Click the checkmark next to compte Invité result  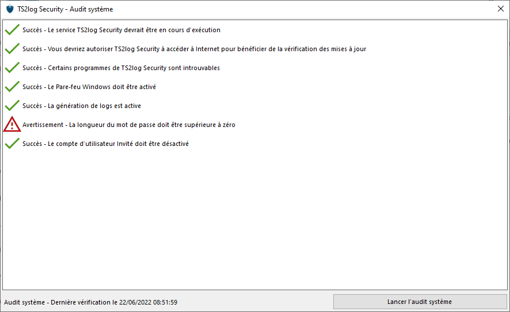pos(12,144)
